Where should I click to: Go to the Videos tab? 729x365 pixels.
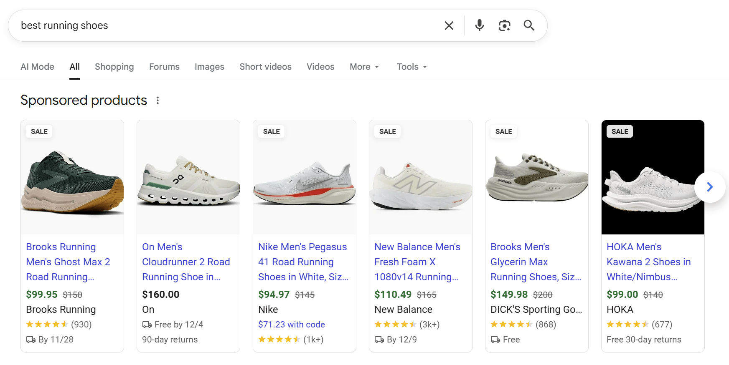(x=320, y=67)
